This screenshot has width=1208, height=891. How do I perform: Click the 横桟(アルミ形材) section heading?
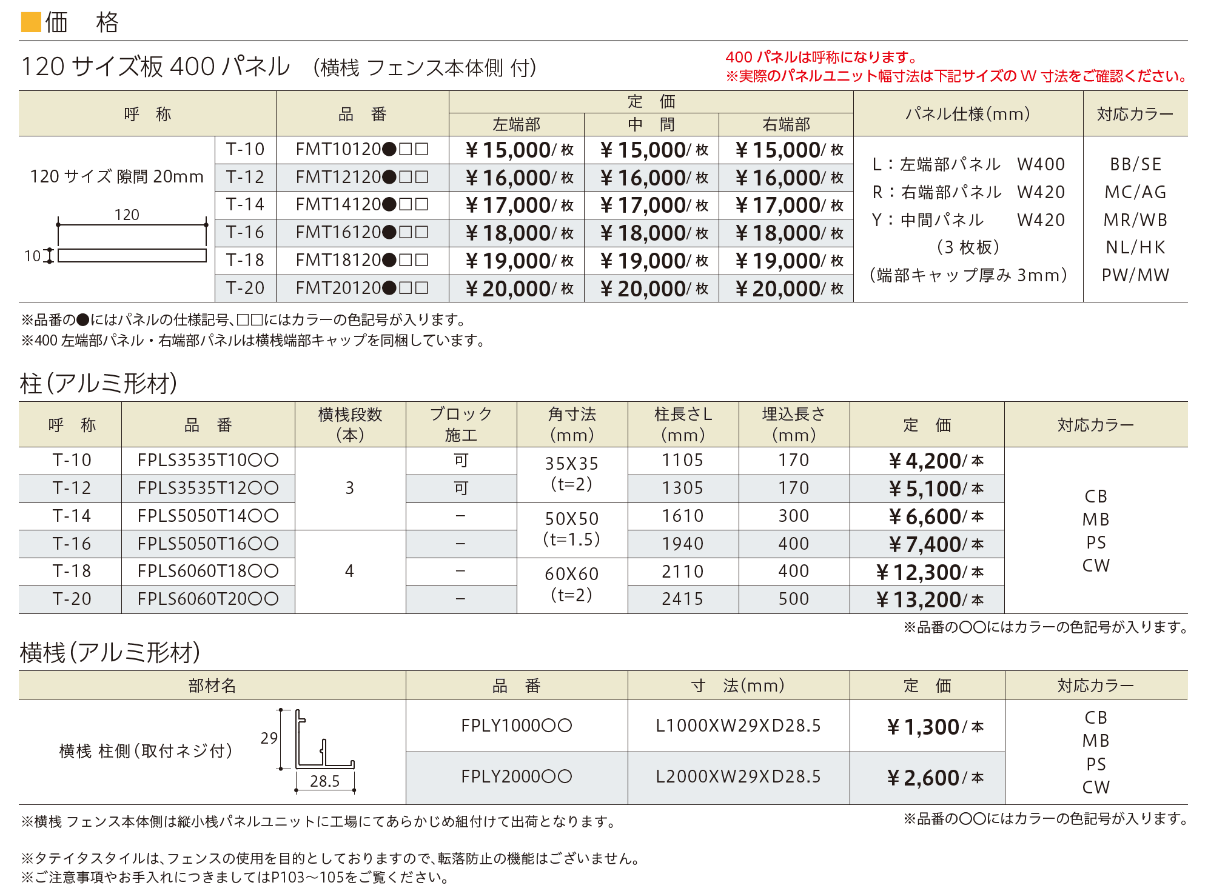coord(110,652)
